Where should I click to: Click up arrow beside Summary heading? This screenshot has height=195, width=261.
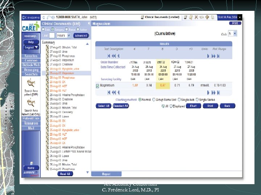point(87,44)
